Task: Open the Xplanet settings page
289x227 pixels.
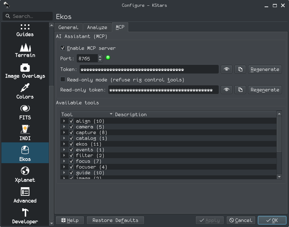Action: (x=25, y=175)
